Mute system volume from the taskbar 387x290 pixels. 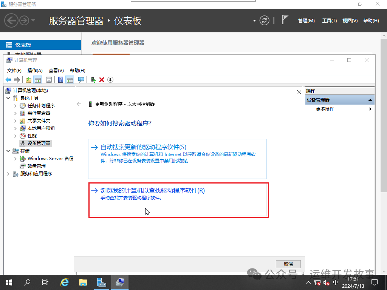326,282
